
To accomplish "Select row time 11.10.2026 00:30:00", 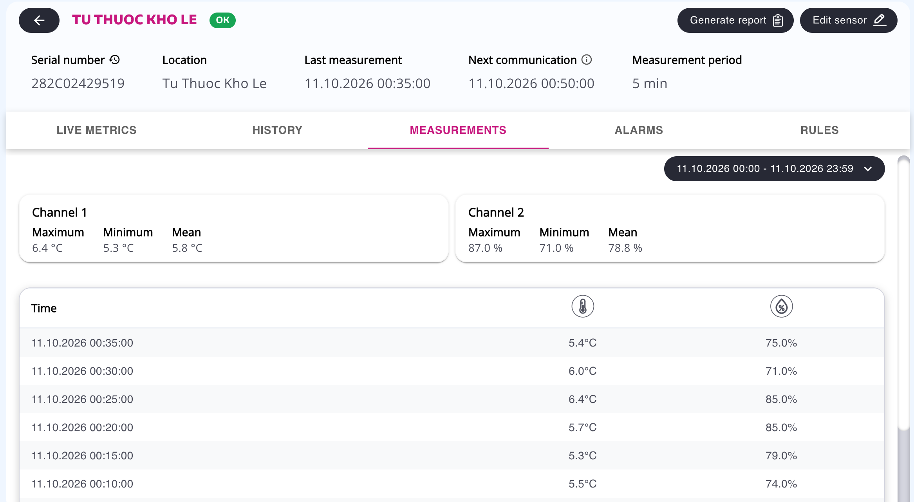I will coord(82,371).
